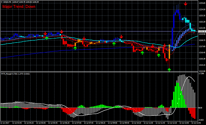
Task: Click the 12 Jul 03:45 time label
Action: click(x=17, y=123)
